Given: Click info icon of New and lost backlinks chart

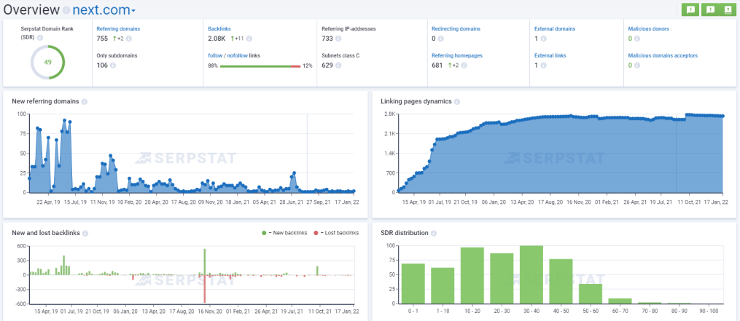Looking at the screenshot, I should (85, 233).
